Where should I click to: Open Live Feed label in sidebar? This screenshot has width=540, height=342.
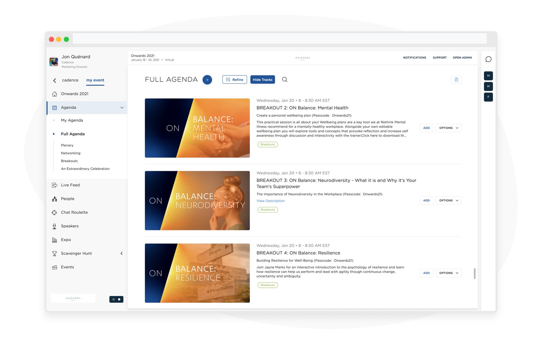(70, 185)
